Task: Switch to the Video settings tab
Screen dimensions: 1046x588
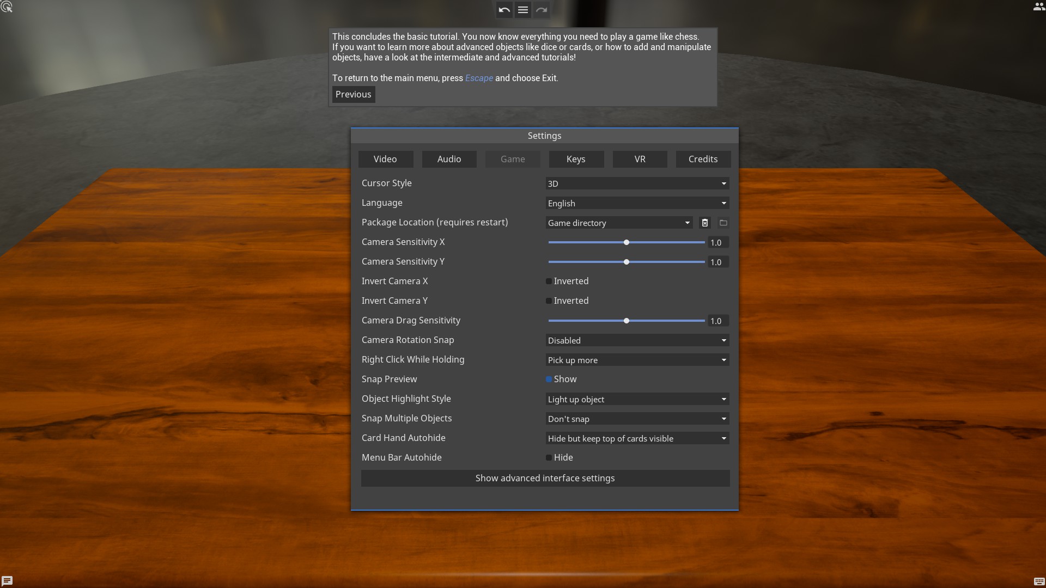Action: point(385,159)
